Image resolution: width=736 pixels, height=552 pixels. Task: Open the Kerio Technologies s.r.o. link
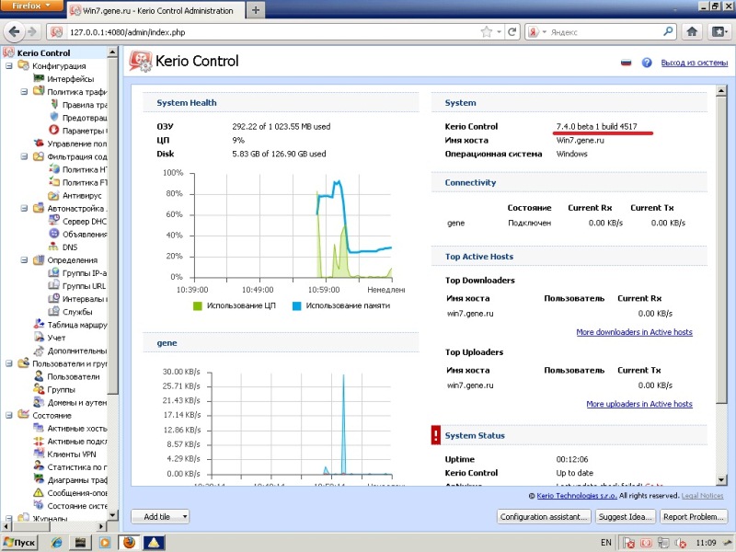click(577, 496)
